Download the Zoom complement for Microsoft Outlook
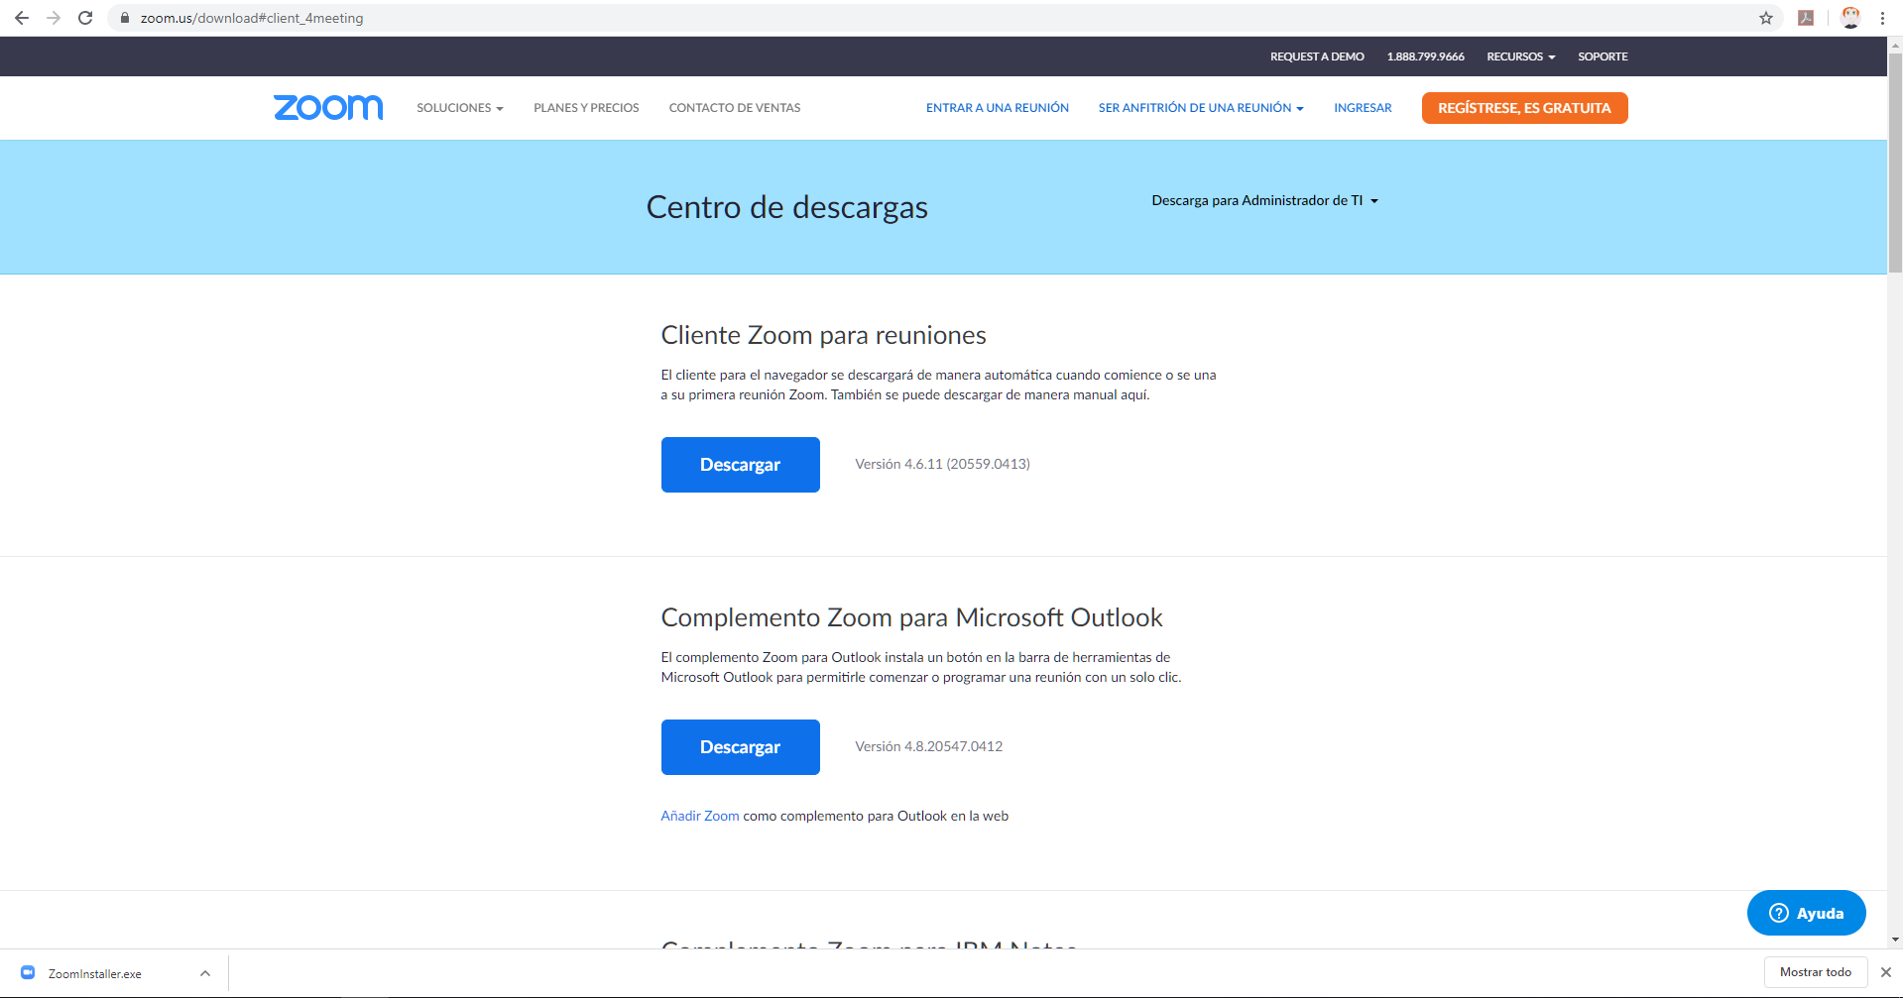 click(740, 747)
